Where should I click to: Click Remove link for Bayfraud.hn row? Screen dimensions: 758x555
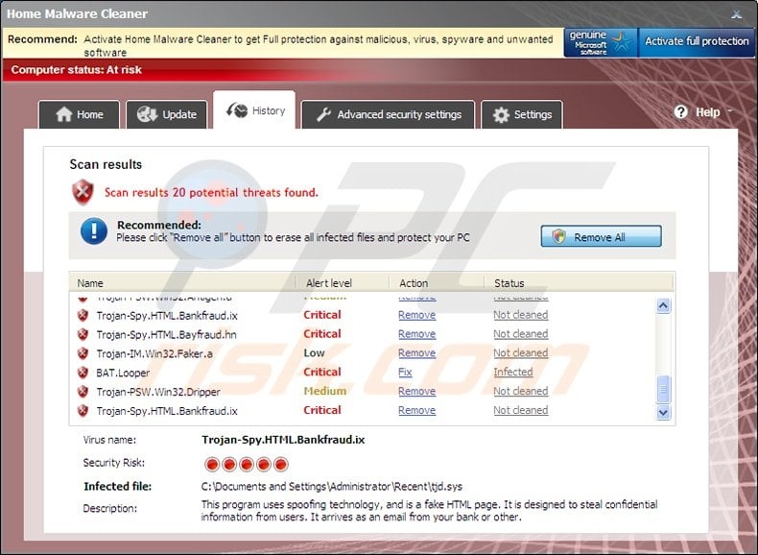click(416, 334)
